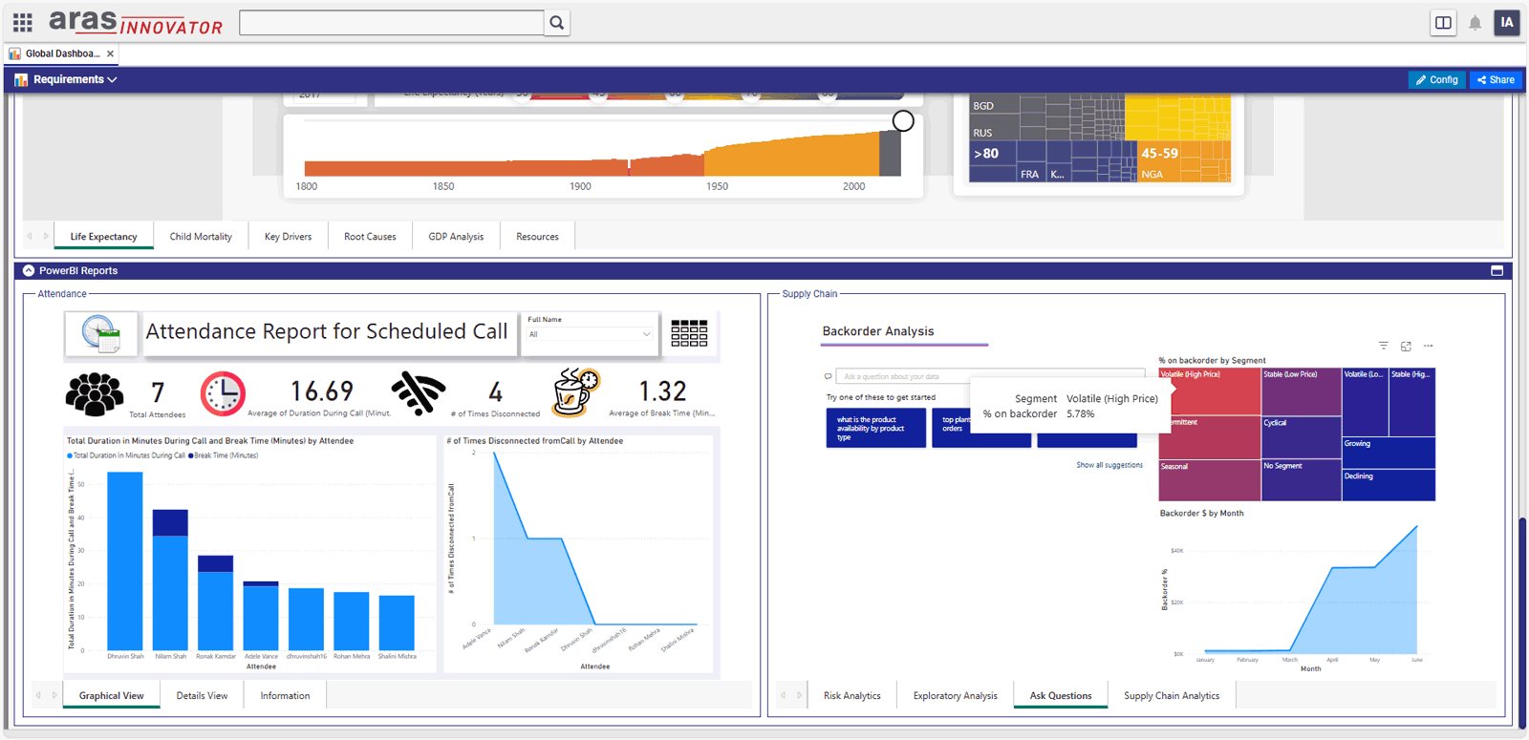Click 'what is the product availability' suggestion
The width and height of the screenshot is (1529, 740).
[875, 428]
